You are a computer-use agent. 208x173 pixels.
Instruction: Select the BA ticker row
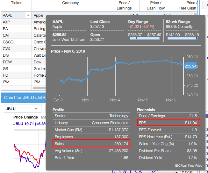pyautogui.click(x=17, y=29)
